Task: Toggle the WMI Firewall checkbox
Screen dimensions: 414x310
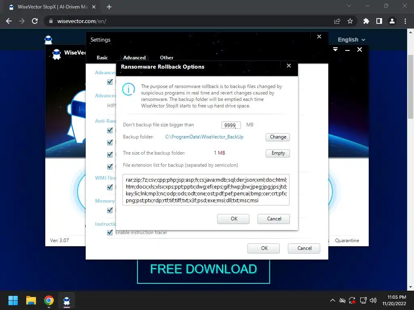Action: [110, 187]
